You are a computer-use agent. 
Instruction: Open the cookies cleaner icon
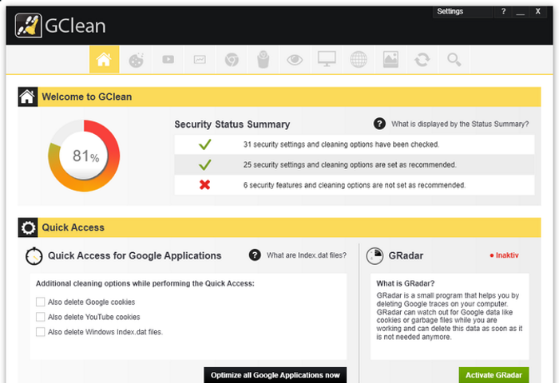pyautogui.click(x=136, y=60)
